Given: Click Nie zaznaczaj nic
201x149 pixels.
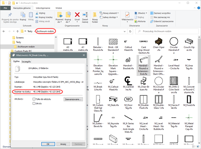Looking at the screenshot, I should 160,17.
